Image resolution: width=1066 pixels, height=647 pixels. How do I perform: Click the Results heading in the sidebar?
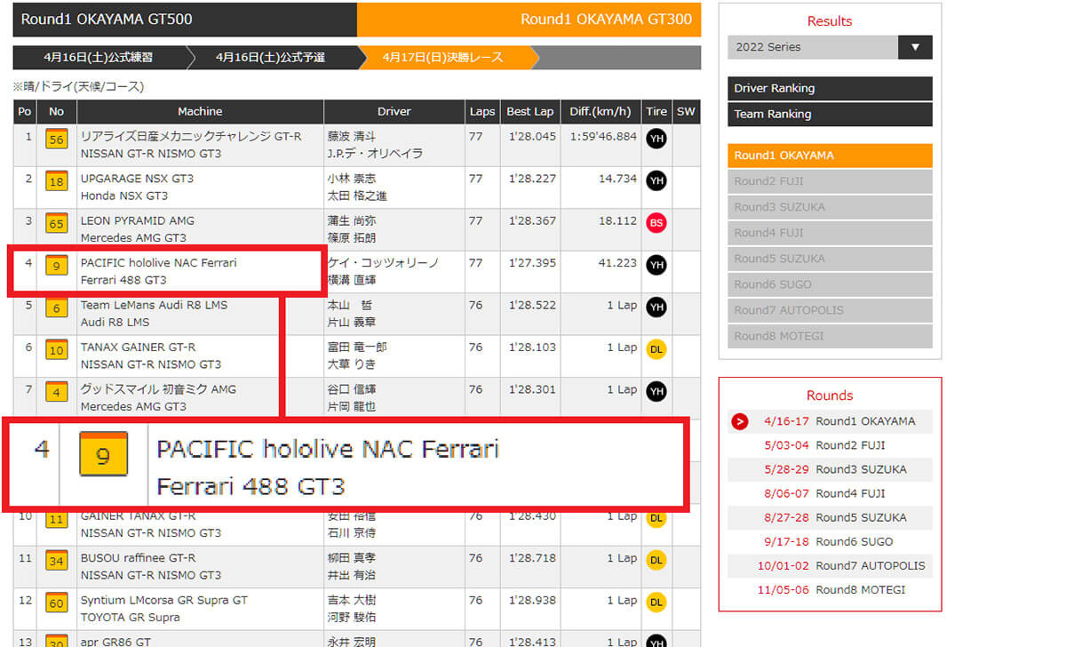pyautogui.click(x=830, y=20)
